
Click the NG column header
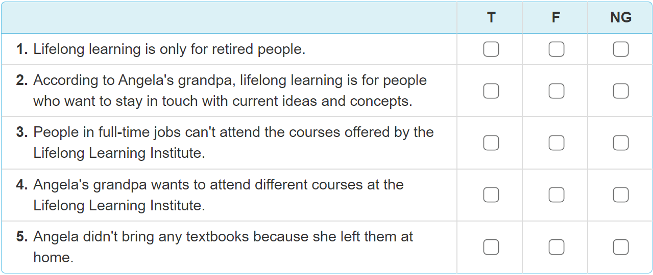point(621,18)
